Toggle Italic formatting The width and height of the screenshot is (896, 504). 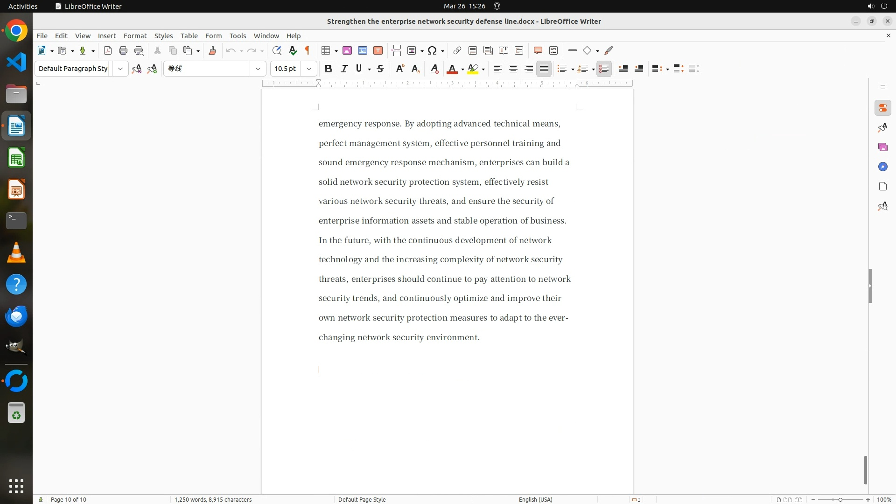[344, 69]
